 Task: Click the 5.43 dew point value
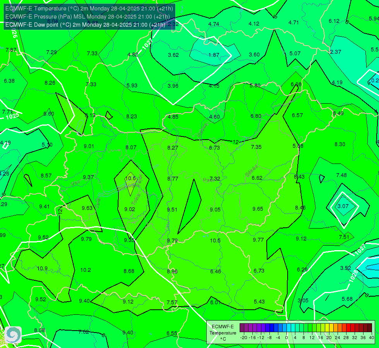point(259,302)
